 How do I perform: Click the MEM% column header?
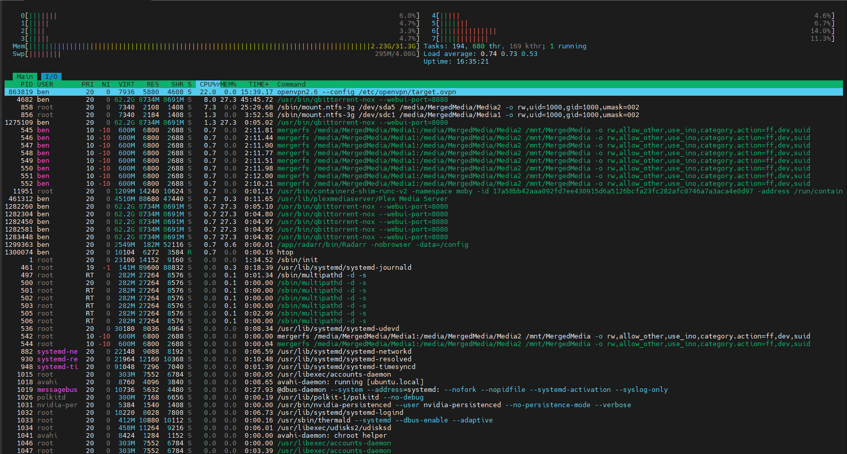[x=228, y=84]
